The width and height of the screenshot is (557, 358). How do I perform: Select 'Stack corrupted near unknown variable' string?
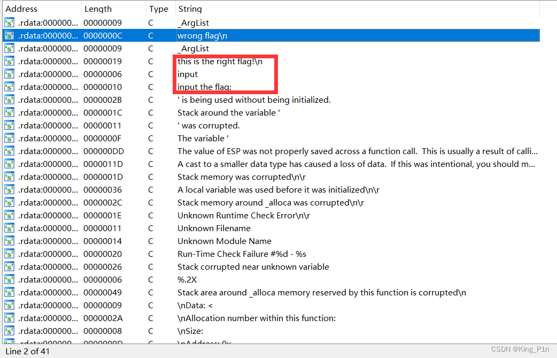pos(253,267)
